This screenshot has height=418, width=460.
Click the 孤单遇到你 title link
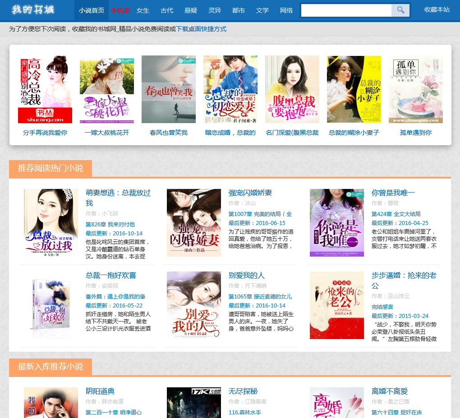pos(416,133)
